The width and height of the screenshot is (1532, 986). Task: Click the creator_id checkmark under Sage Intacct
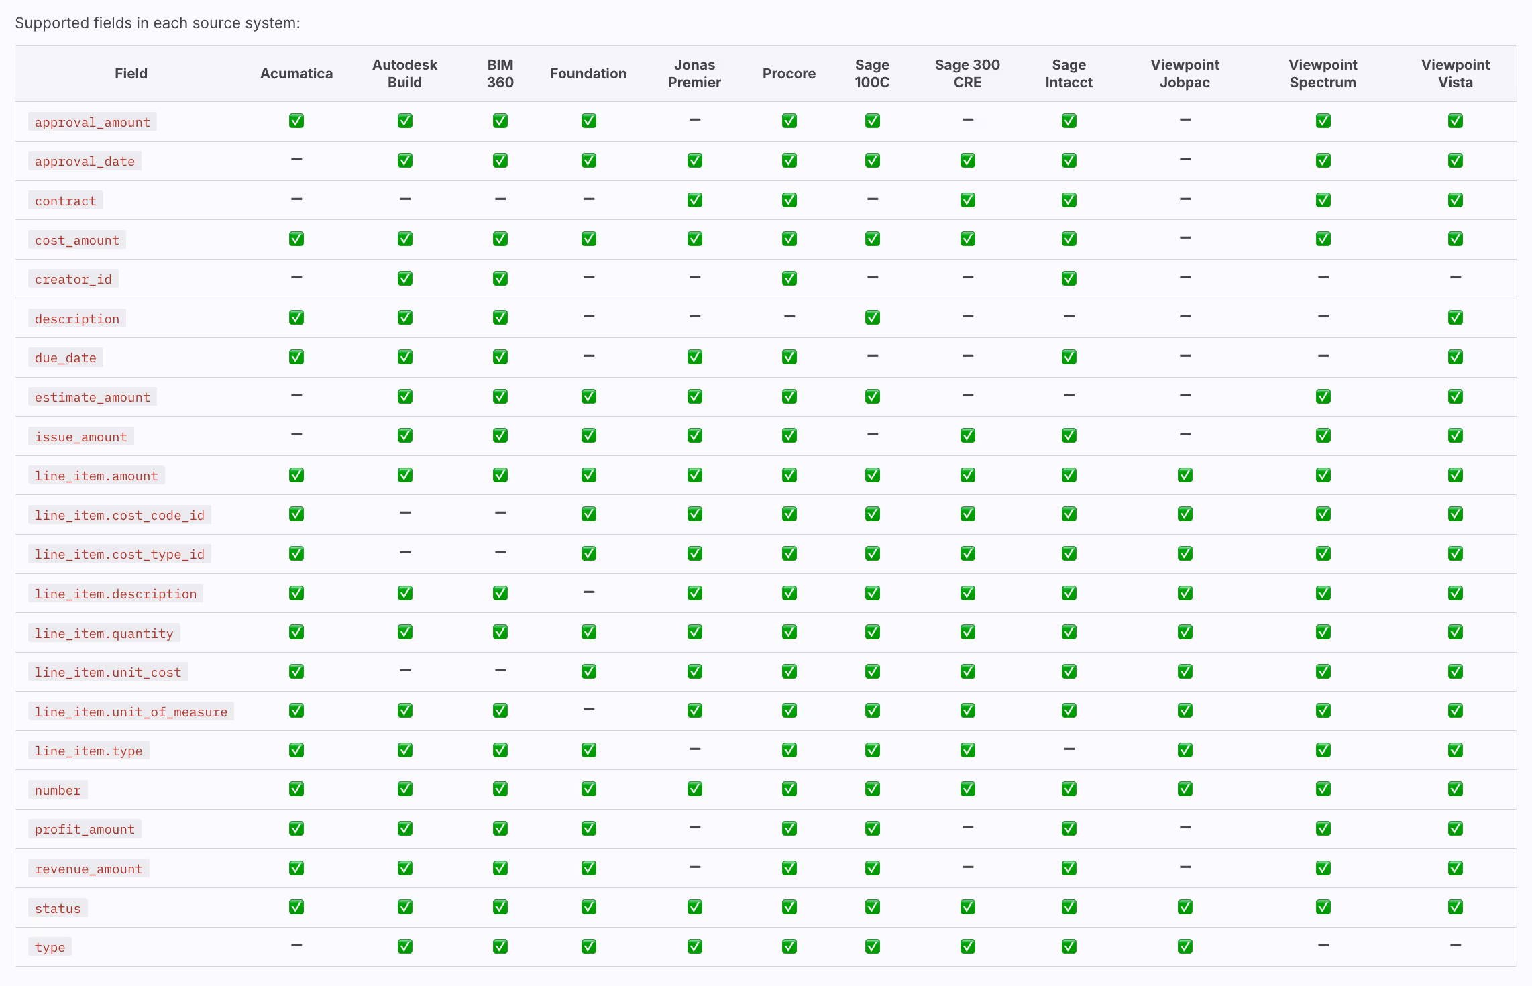click(1069, 278)
